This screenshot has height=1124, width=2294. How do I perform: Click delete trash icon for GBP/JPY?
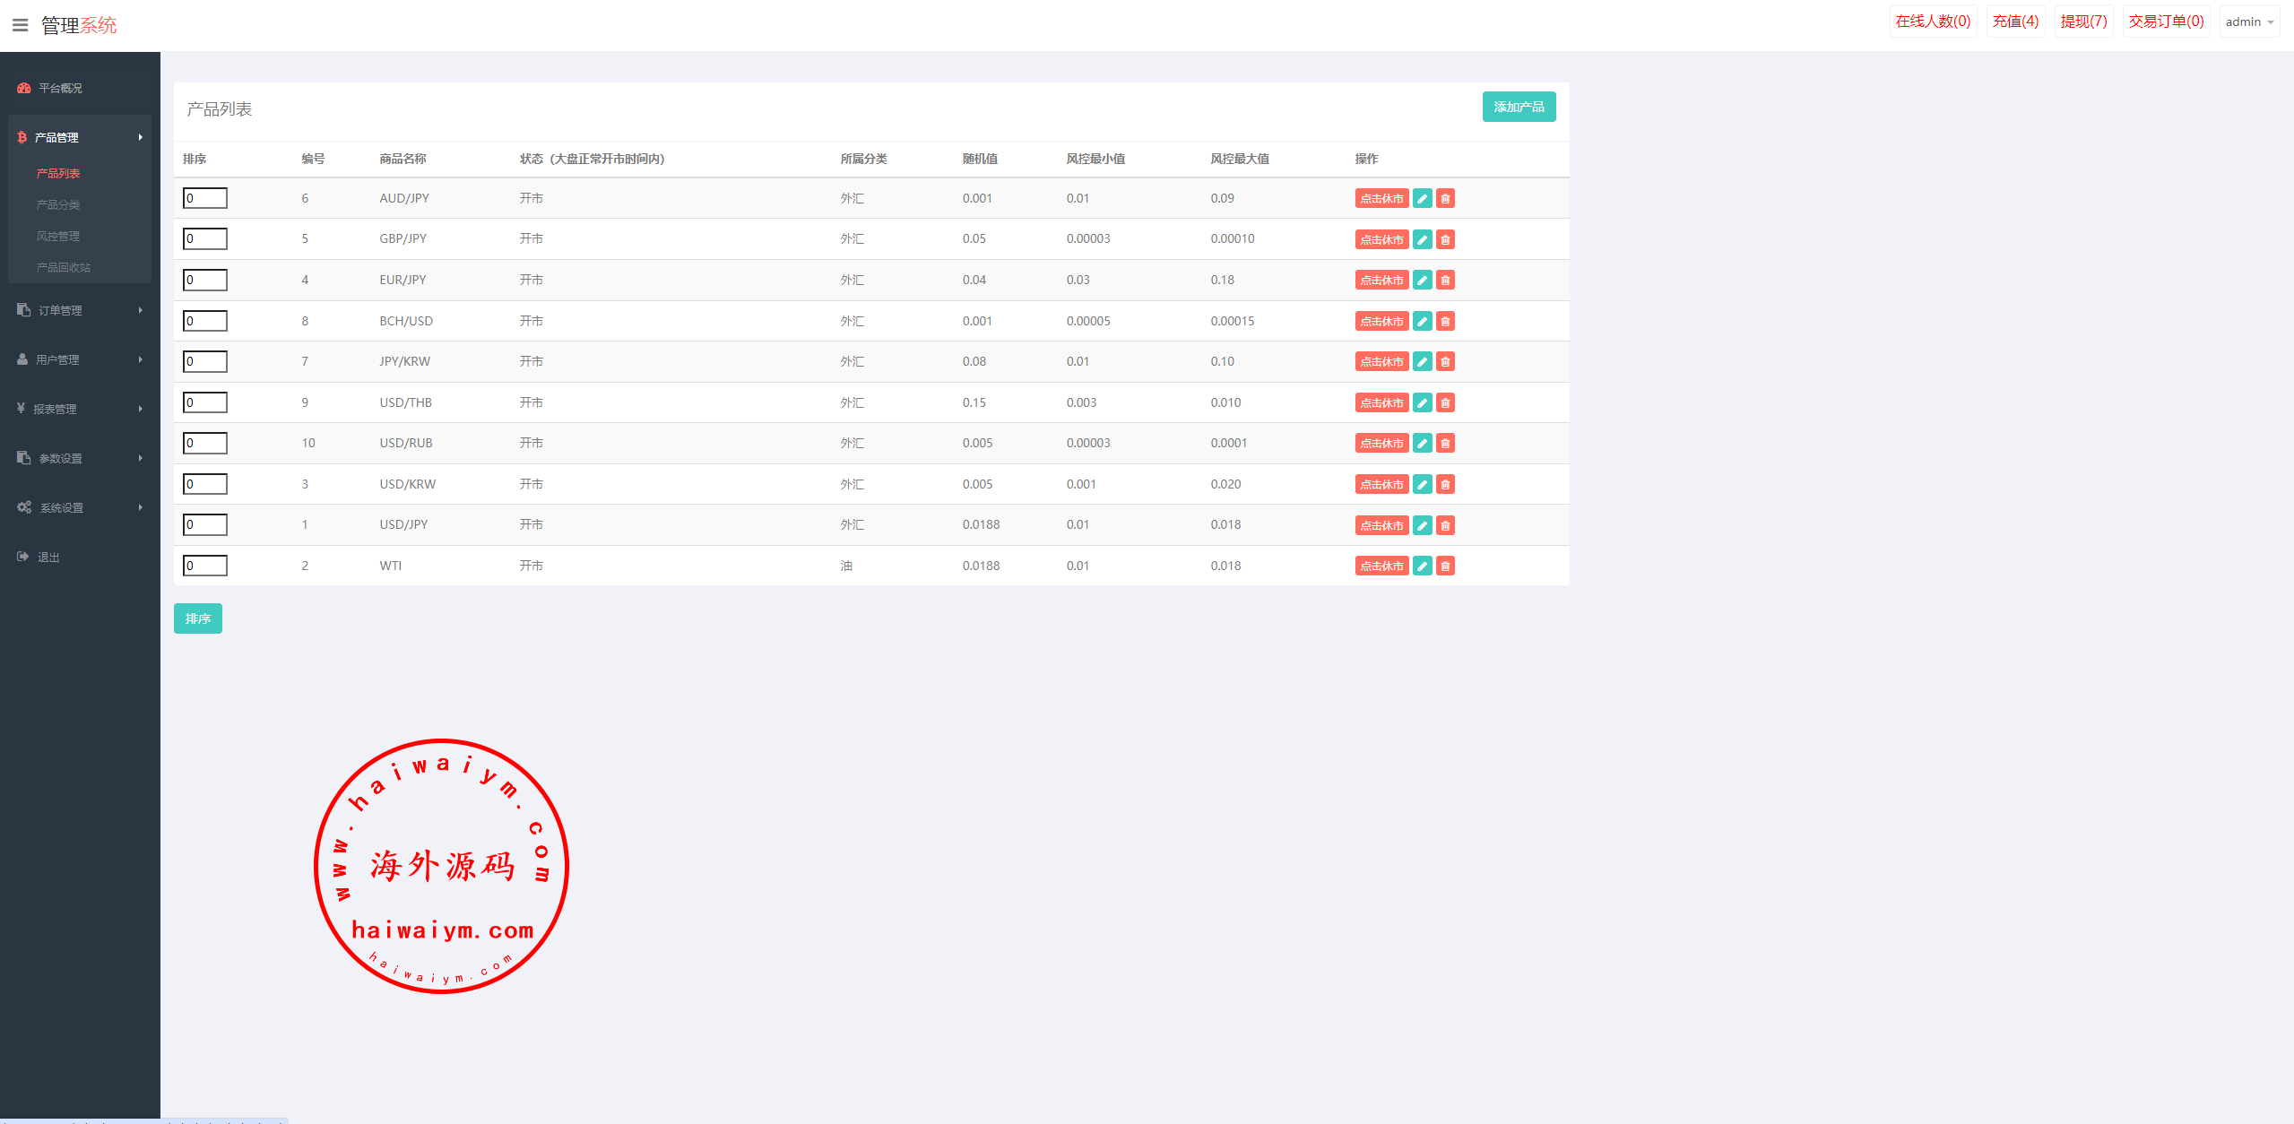[x=1445, y=239]
